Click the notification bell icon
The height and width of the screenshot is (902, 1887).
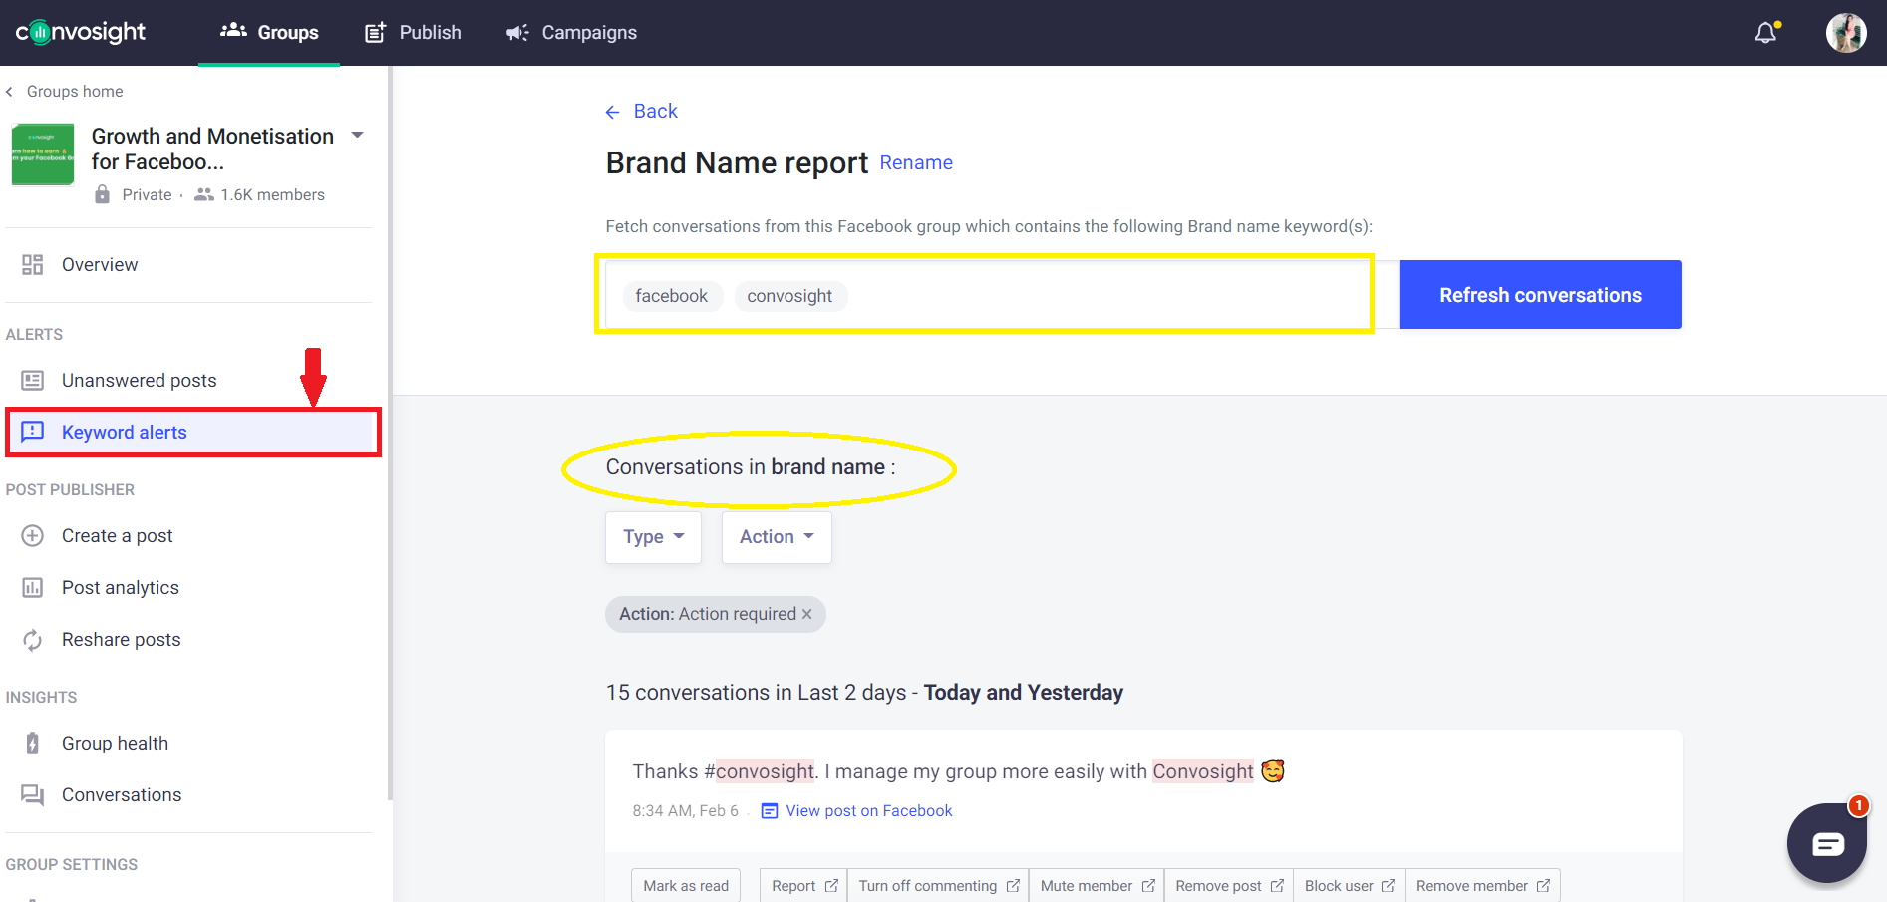coord(1765,33)
